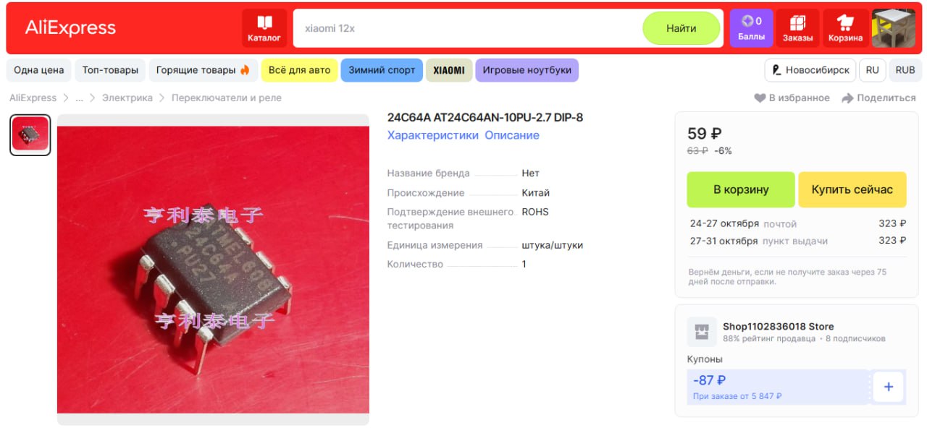This screenshot has height=433, width=927.
Task: Click the Купить сейчас button
Action: (x=852, y=189)
